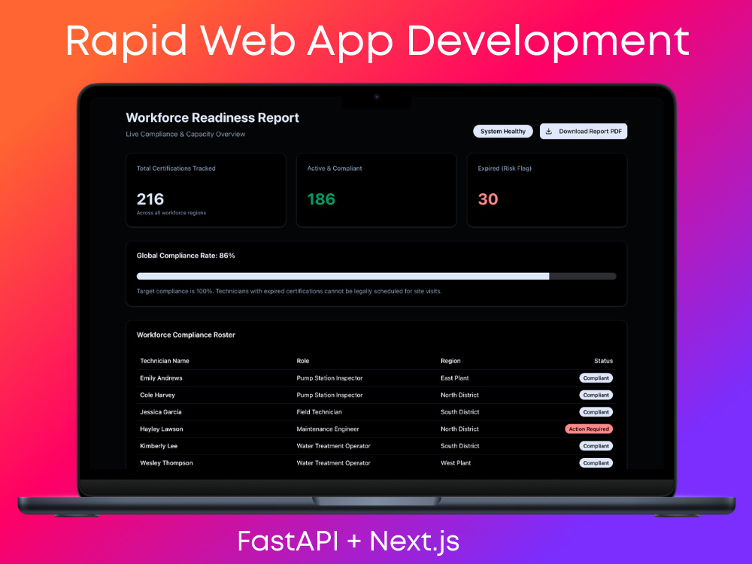The width and height of the screenshot is (752, 564).
Task: Click the Action Required badge for Hayley Lawson
Action: [589, 429]
